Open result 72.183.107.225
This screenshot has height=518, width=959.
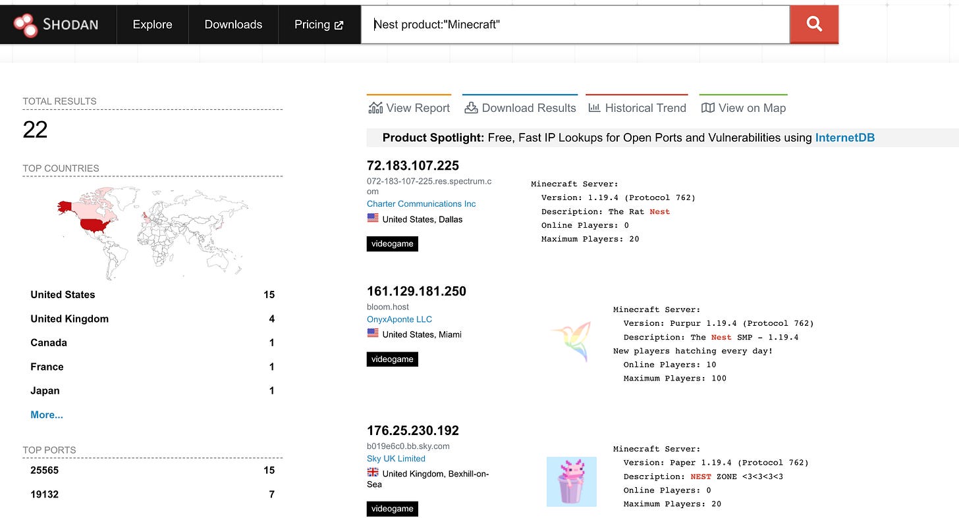(413, 165)
